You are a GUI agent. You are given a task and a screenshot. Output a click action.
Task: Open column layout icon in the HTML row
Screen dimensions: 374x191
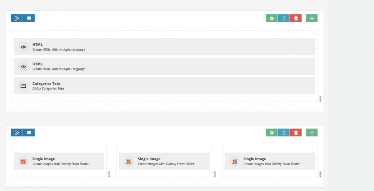tap(29, 18)
